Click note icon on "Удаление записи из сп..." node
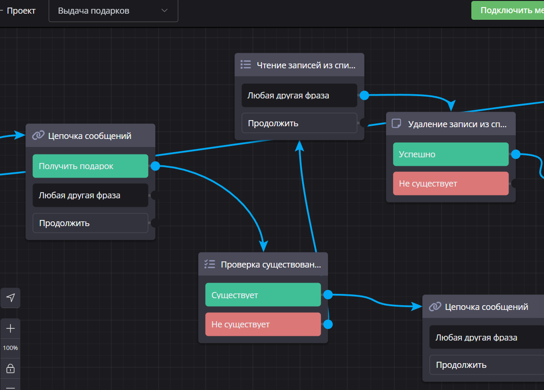Viewport: 544px width, 390px height. pos(397,124)
